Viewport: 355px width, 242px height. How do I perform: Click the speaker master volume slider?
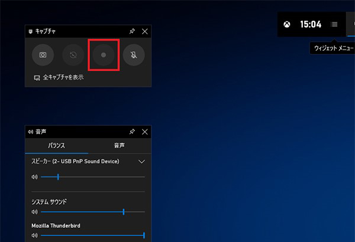(58, 176)
